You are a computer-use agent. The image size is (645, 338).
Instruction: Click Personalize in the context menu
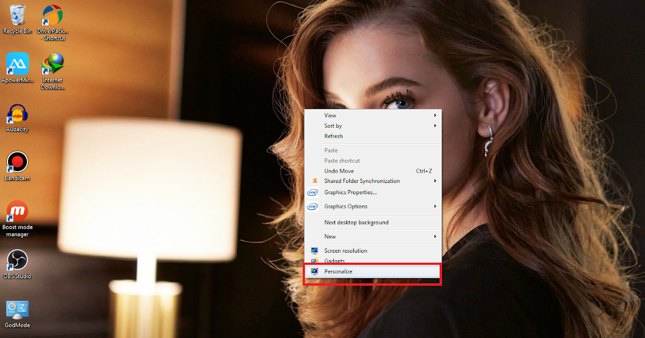[372, 271]
